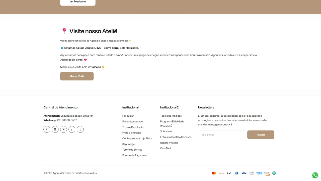Click the Marcar Visita button
The image size is (321, 181).
coord(77,76)
